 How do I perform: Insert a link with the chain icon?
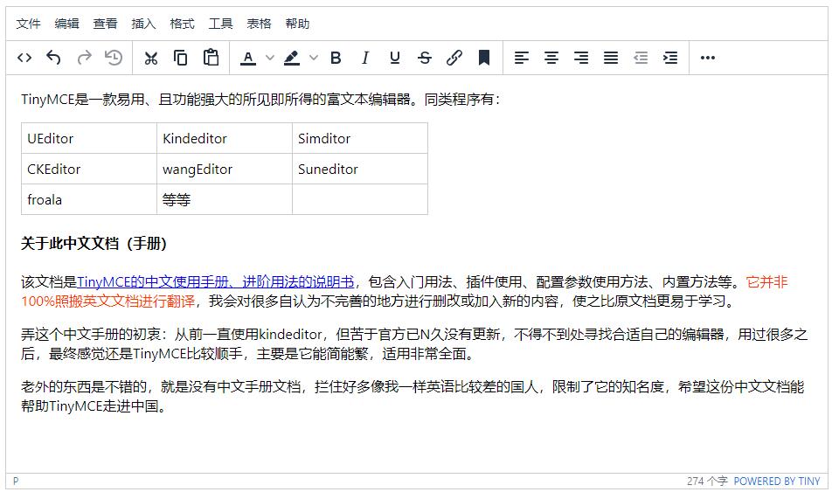pyautogui.click(x=454, y=58)
